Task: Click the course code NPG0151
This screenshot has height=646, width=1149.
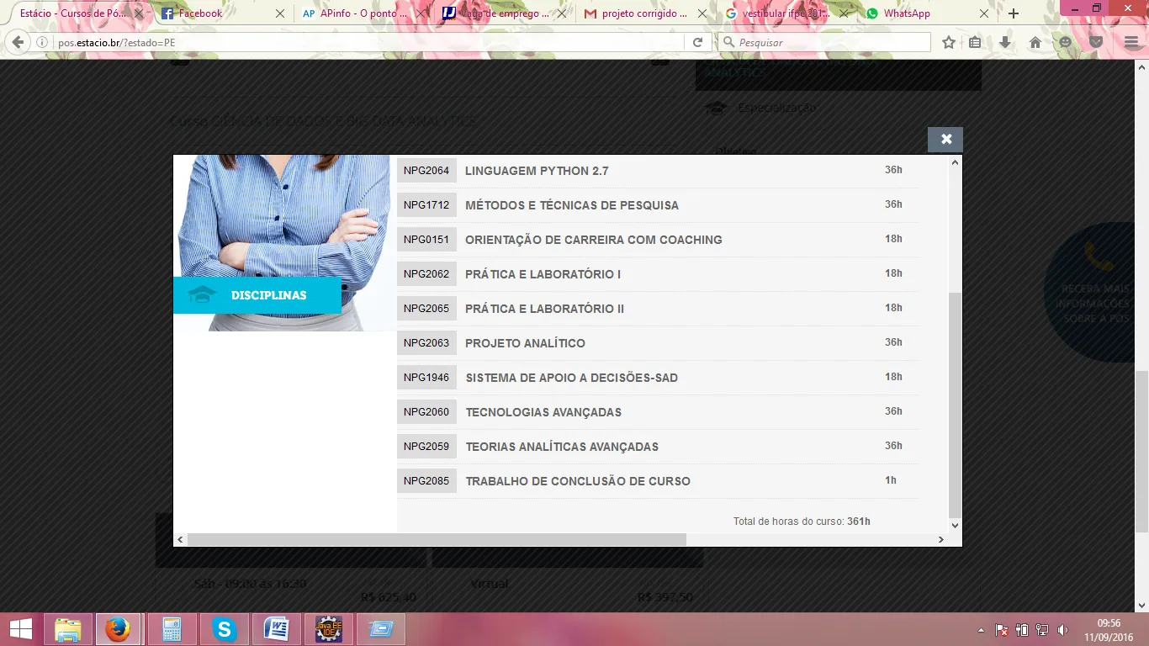Action: coord(426,240)
